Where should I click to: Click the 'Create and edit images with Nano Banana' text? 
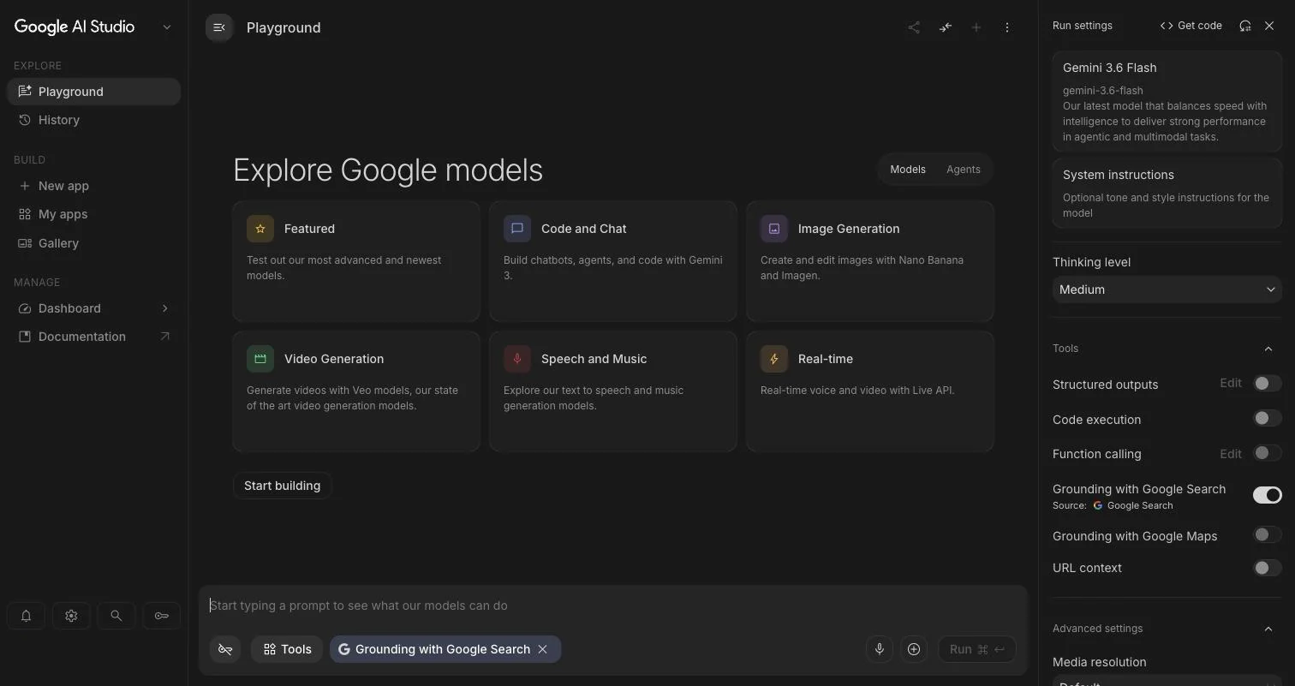click(862, 268)
